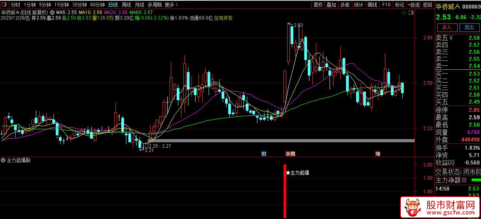Click the 交易状态 status row

(x=458, y=172)
